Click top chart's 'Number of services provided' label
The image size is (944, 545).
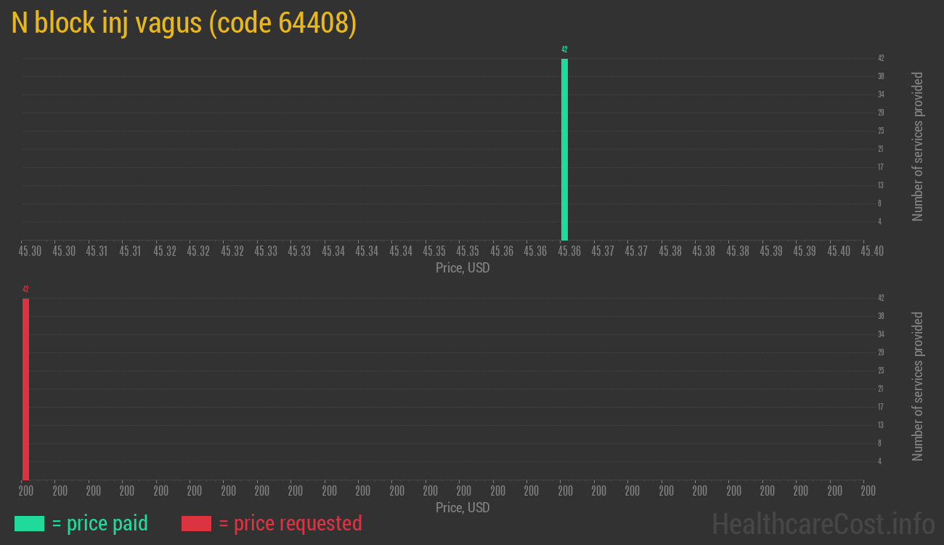(x=918, y=147)
